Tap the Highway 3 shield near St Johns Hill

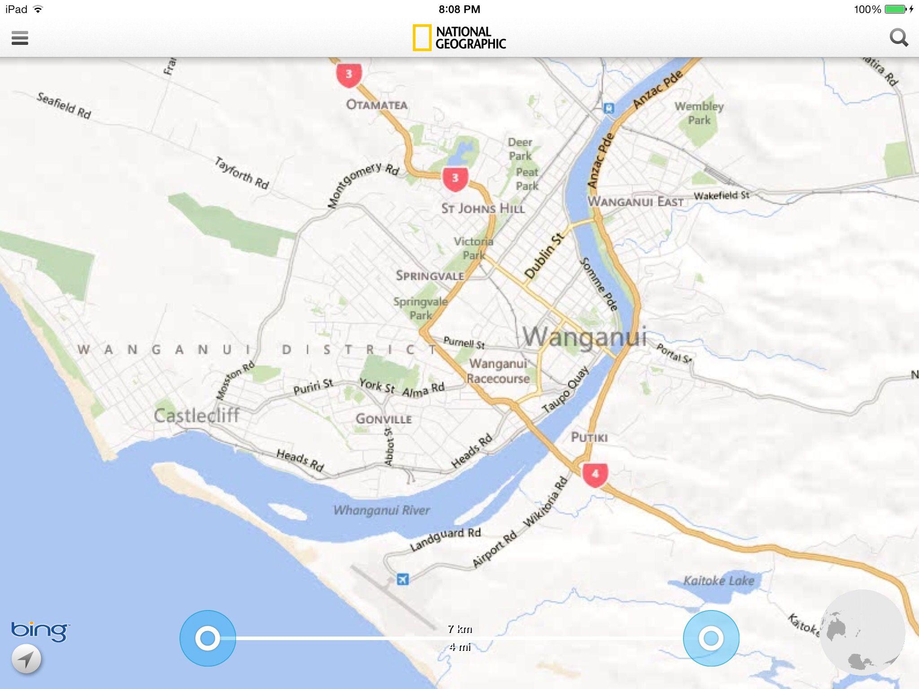[x=455, y=179]
